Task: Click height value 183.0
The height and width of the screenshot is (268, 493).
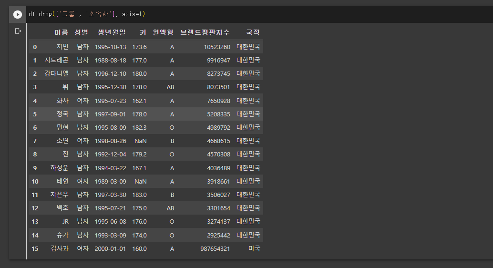Action: coord(139,195)
